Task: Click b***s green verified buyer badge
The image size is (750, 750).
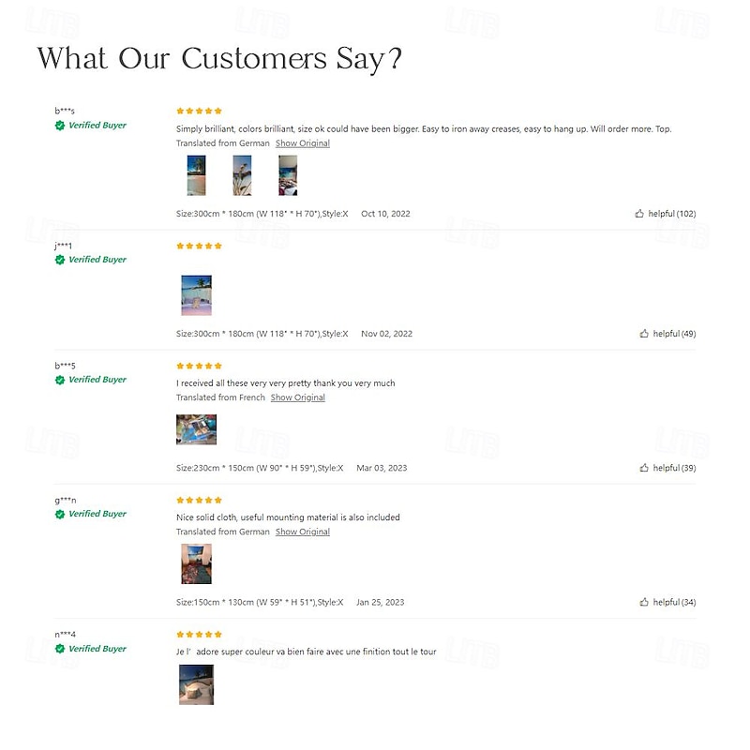Action: click(60, 126)
